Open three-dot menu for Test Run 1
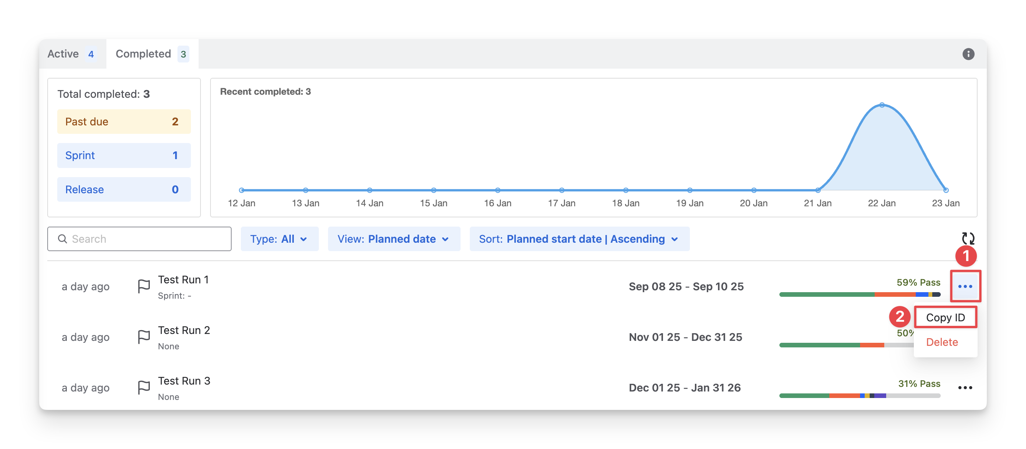1026x449 pixels. [965, 286]
